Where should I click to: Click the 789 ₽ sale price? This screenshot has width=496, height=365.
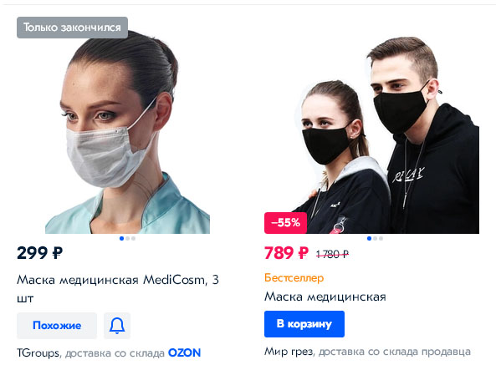point(286,253)
